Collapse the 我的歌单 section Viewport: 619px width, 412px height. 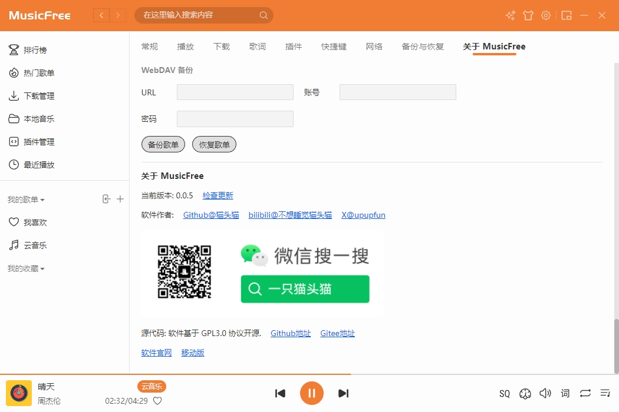[x=26, y=200]
